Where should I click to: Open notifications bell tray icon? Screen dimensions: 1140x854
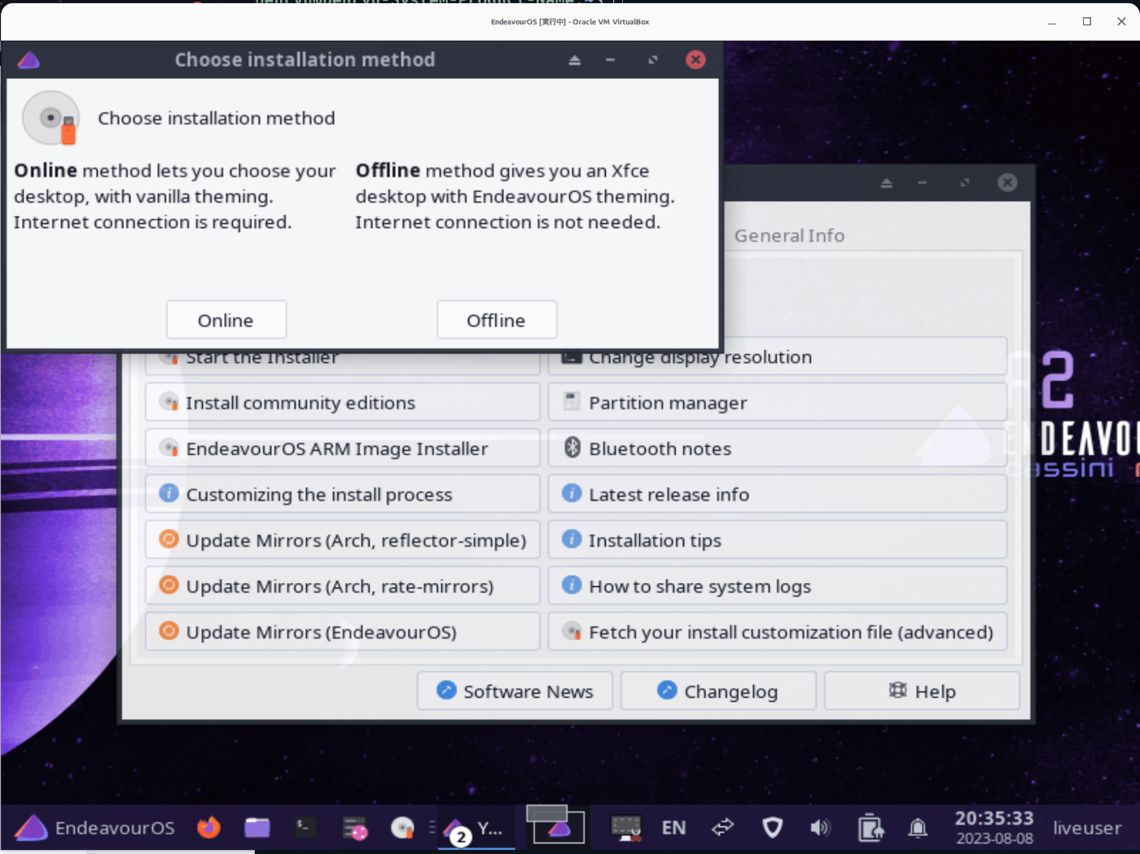(x=918, y=828)
